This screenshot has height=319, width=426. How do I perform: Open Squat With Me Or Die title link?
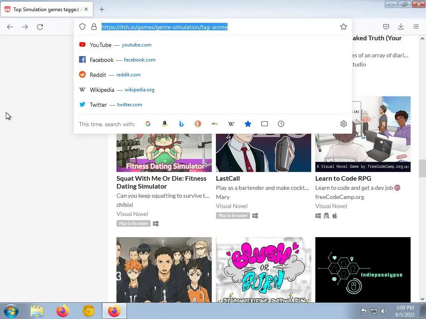coord(161,182)
